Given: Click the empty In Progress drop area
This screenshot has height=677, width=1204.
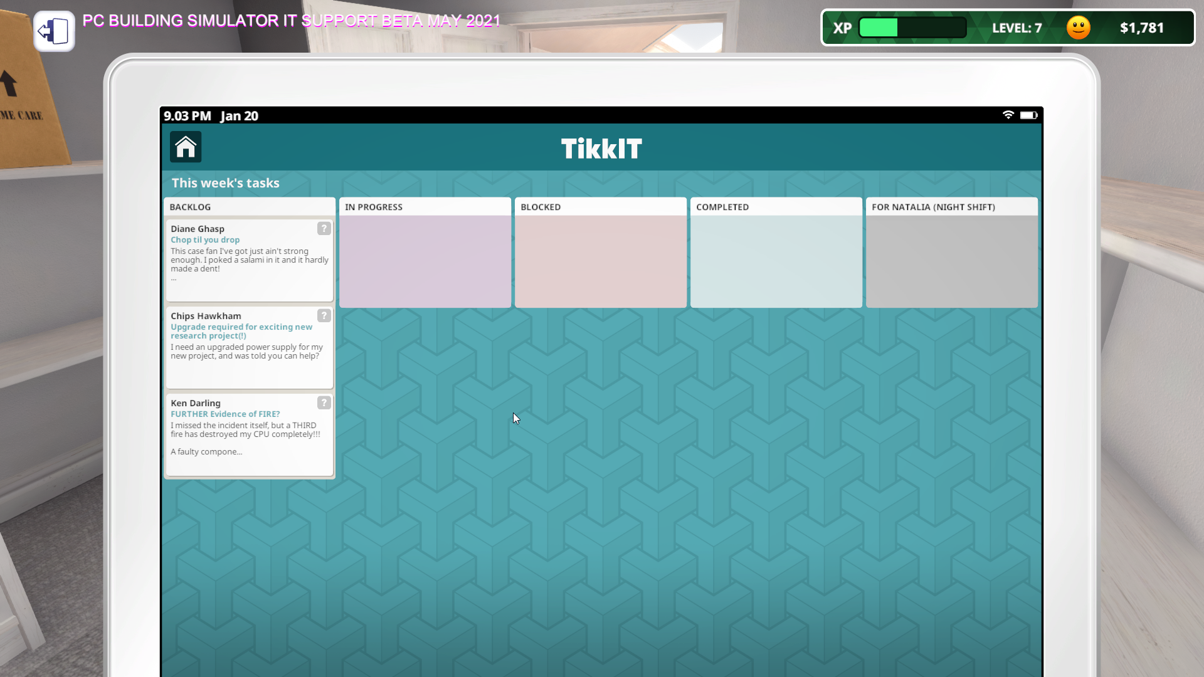Looking at the screenshot, I should pos(425,262).
